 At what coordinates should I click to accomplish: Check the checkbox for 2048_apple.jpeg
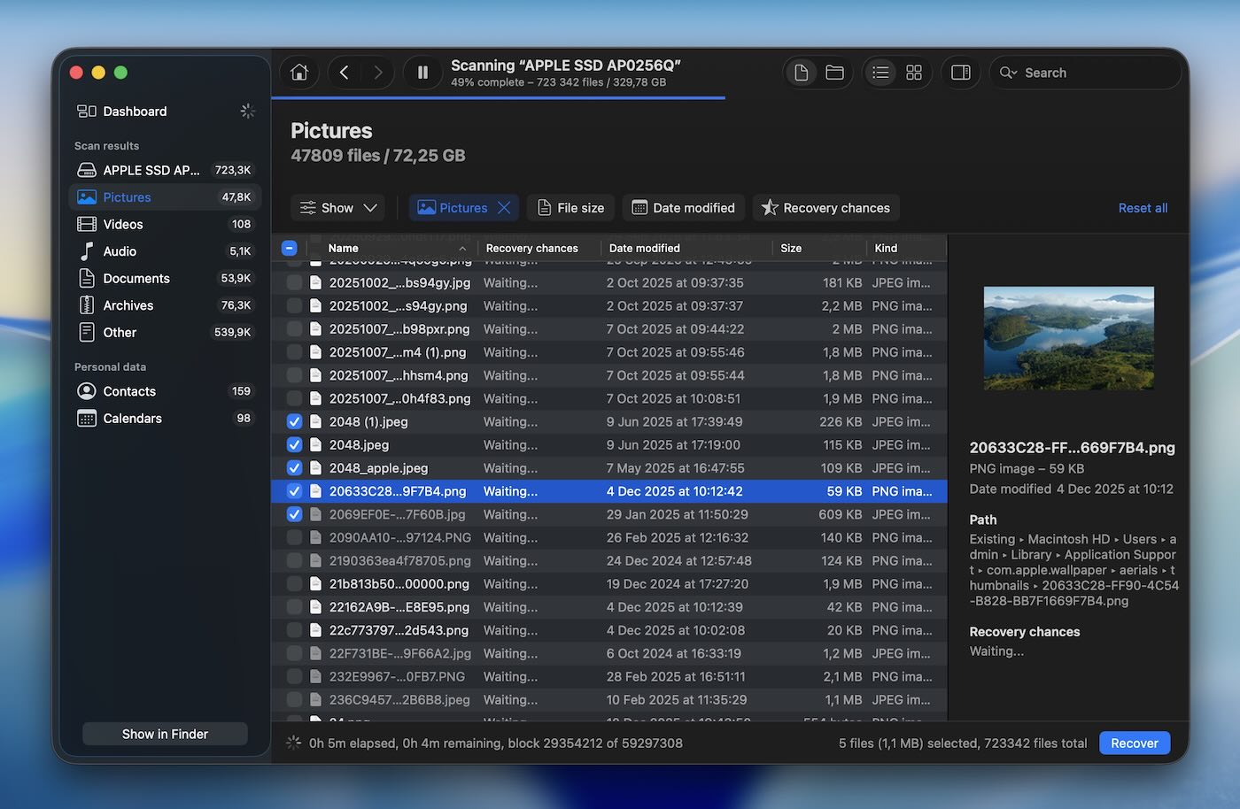[x=293, y=467]
